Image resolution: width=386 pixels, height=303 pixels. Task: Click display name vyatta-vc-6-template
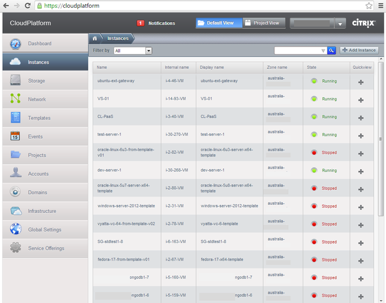219,224
